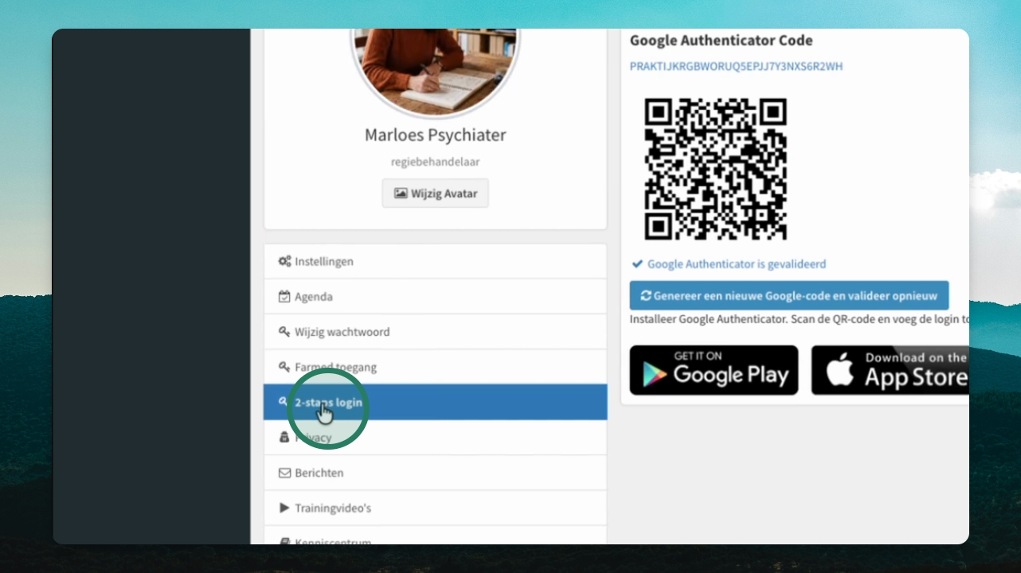Click the Google Authenticator Code heading
Viewport: 1021px width, 573px height.
tap(722, 41)
